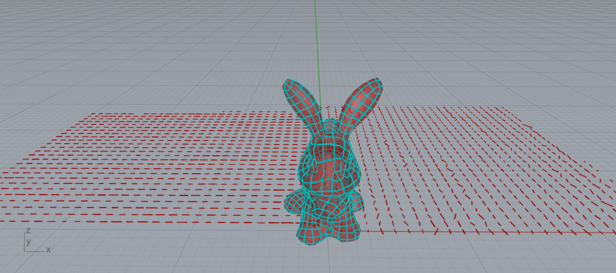Click the X label on the world axis icon
This screenshot has height=273, width=616.
pyautogui.click(x=48, y=249)
